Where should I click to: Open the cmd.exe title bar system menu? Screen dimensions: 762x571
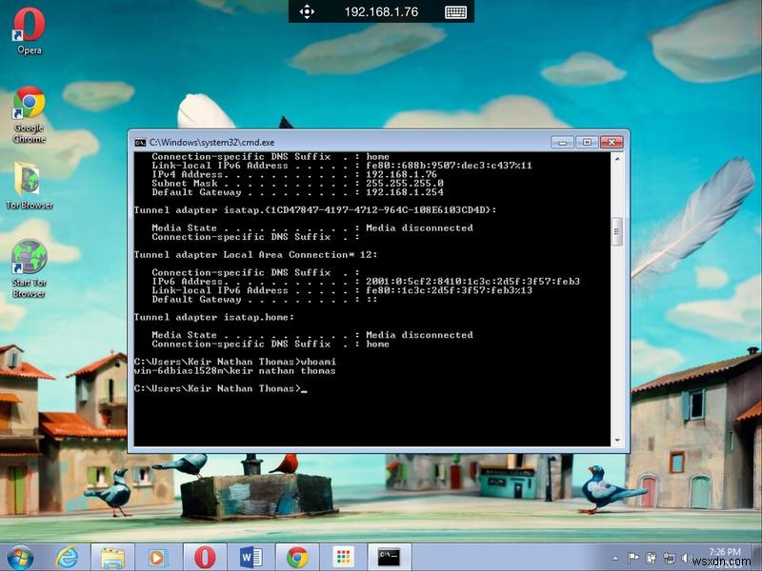(140, 142)
